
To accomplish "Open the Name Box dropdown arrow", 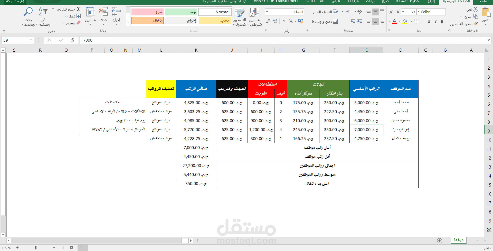I will pyautogui.click(x=31, y=40).
